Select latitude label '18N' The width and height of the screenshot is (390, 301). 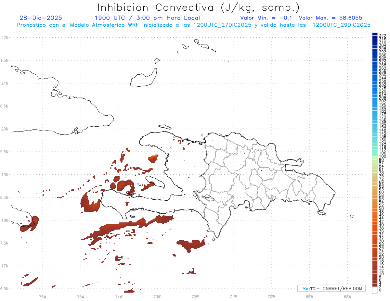pyautogui.click(x=5, y=220)
